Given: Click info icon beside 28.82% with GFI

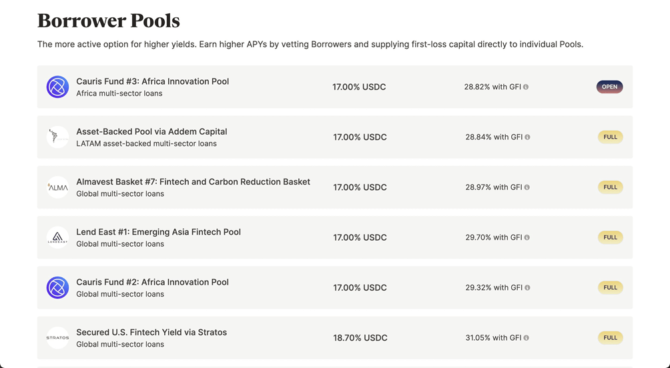Looking at the screenshot, I should tap(526, 87).
